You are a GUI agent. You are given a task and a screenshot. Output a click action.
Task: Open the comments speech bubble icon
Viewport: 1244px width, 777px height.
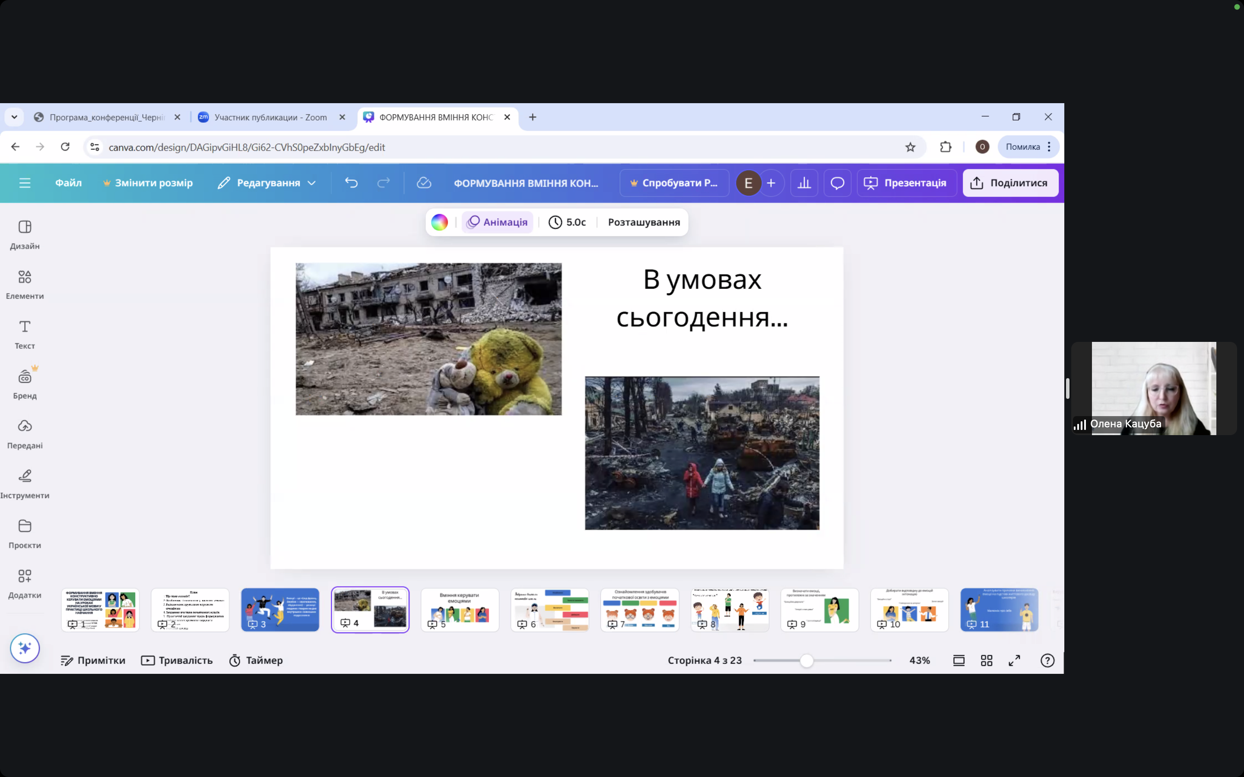[x=838, y=183]
